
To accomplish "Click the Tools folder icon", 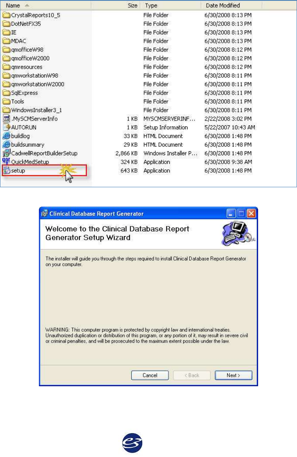I will coord(6,102).
